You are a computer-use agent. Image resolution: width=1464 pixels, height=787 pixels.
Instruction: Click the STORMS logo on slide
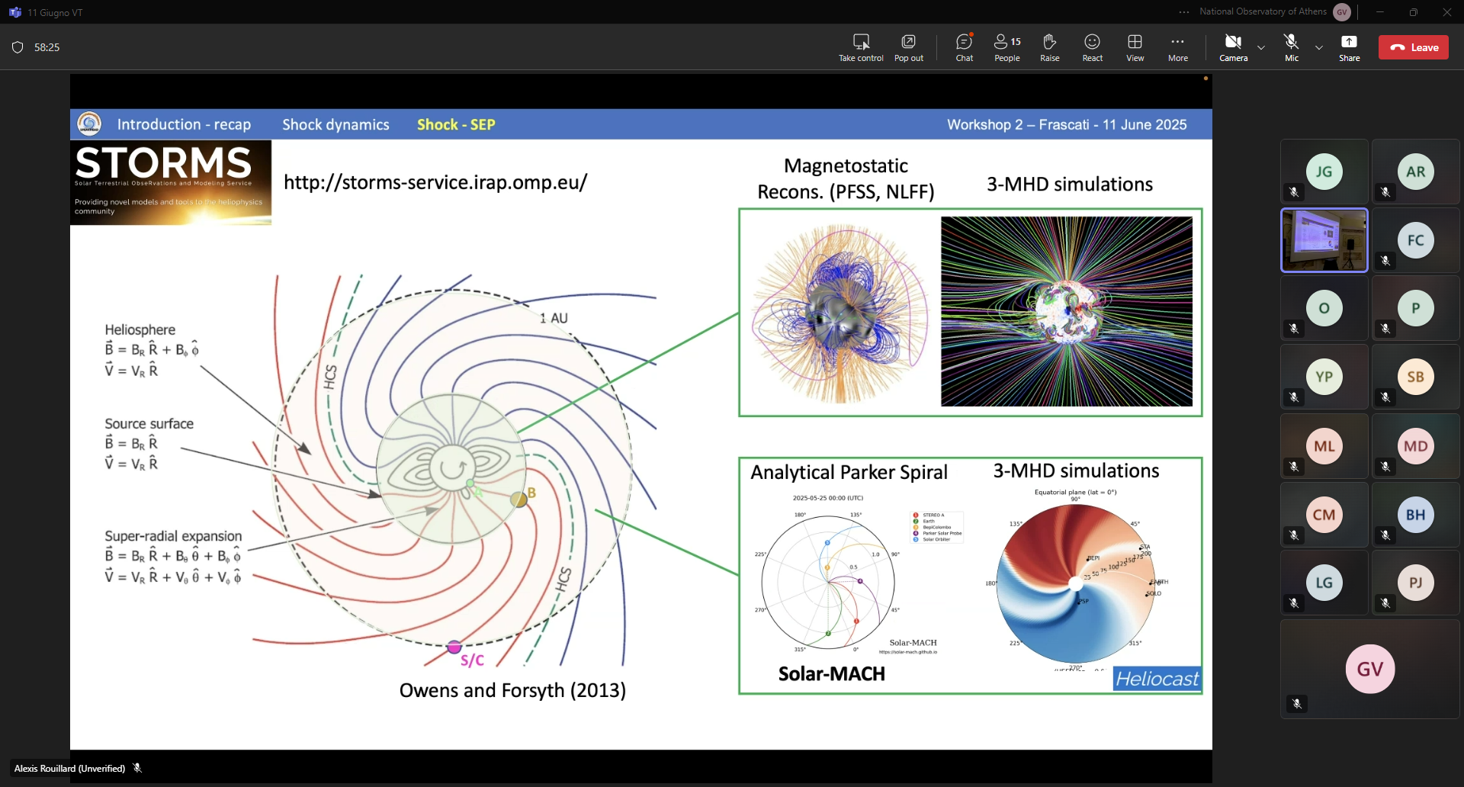click(171, 182)
